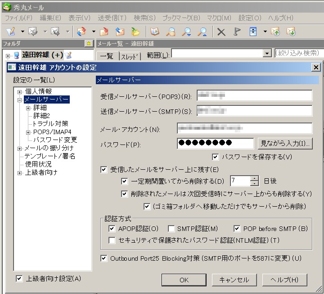Screen dimensions: 324x294
Task: Click the search mail magnifier with envelope icon
Action: tap(171, 32)
